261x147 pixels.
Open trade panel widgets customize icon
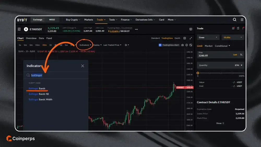click(233, 28)
